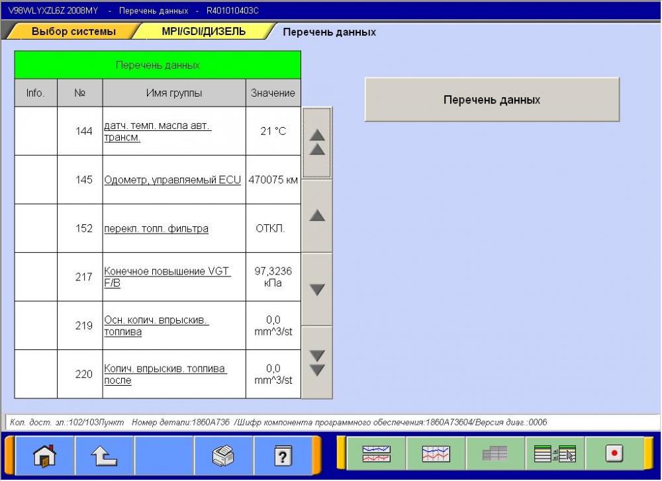Select value 97,3236 кПа cell
The width and height of the screenshot is (662, 481).
[x=273, y=277]
